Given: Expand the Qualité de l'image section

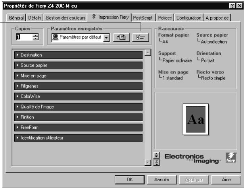Looking at the screenshot, I should 78,107.
